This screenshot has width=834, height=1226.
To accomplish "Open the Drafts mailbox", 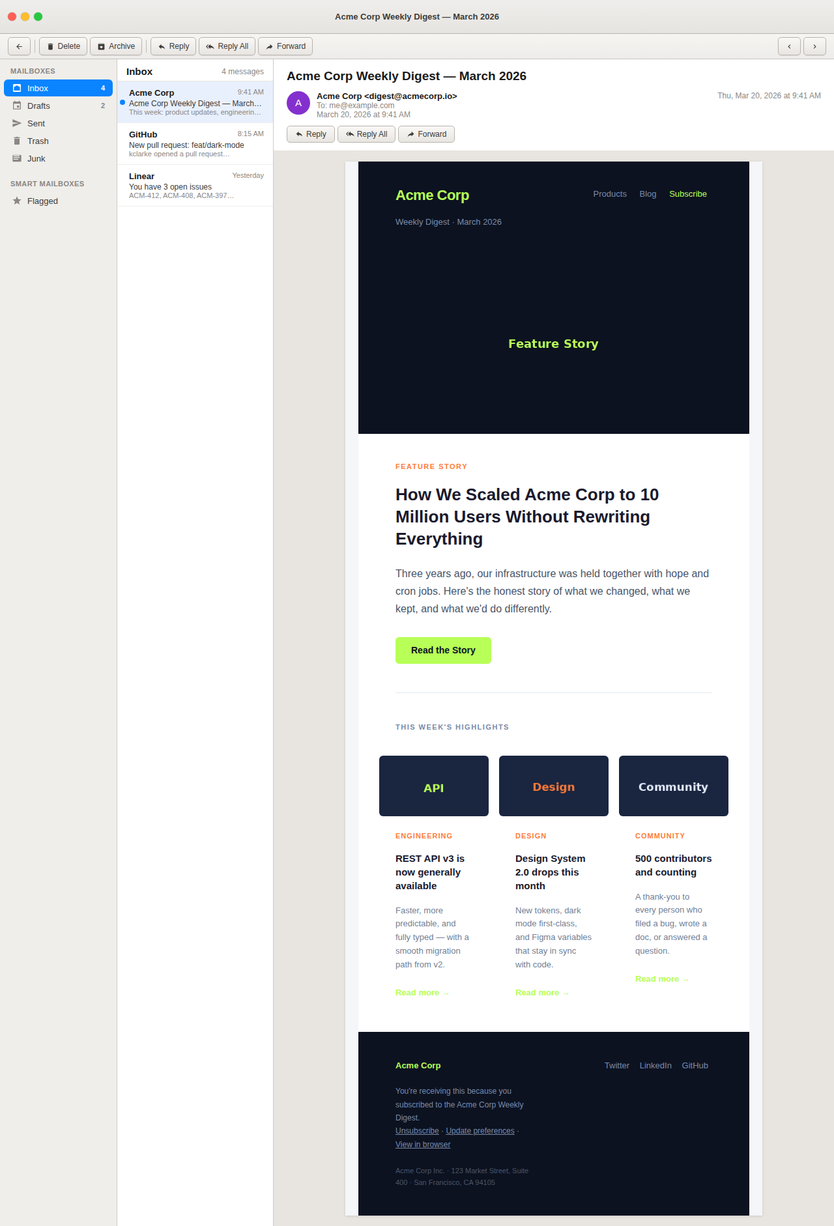I will pos(58,106).
